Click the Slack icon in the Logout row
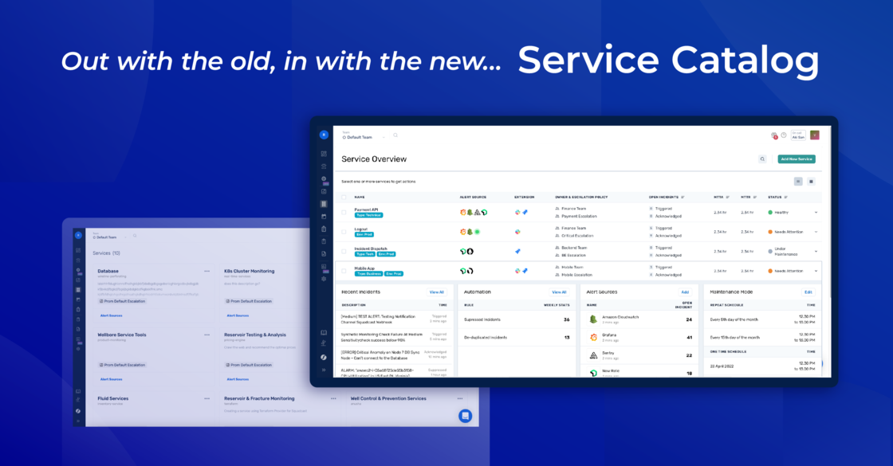Screen dimensions: 893x466 point(517,232)
